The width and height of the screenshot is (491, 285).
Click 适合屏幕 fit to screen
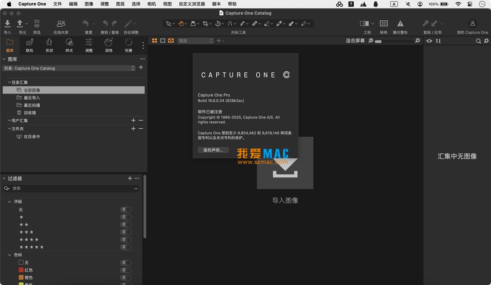click(x=355, y=41)
